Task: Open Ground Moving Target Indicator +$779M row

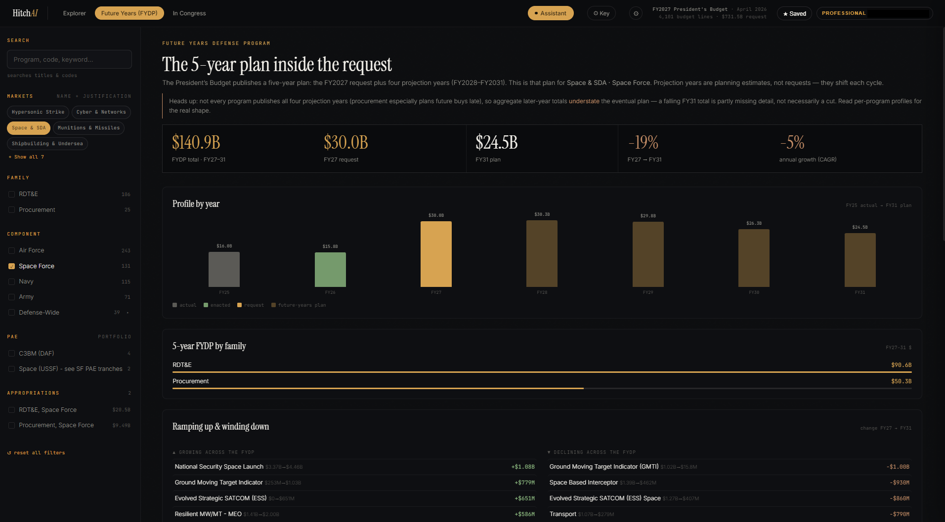Action: tap(354, 482)
